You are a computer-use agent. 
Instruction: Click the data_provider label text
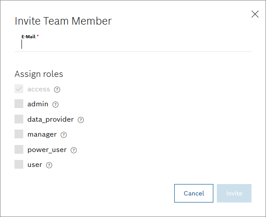[50, 119]
